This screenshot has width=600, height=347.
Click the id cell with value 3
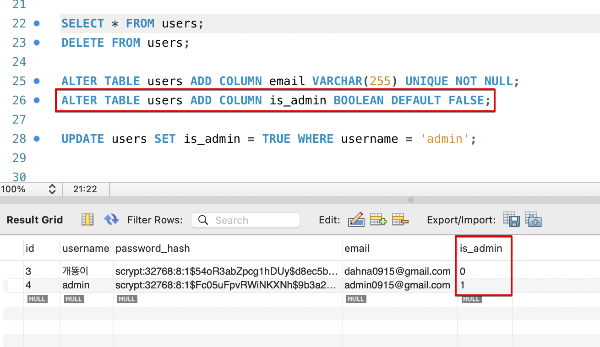(42, 271)
